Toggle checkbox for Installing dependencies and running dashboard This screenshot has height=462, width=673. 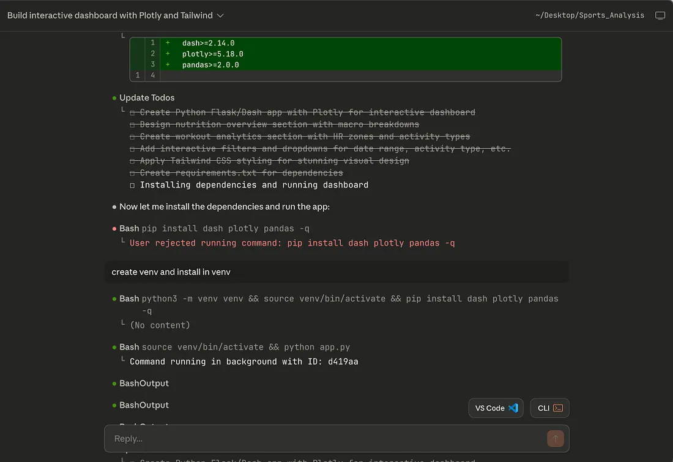132,185
